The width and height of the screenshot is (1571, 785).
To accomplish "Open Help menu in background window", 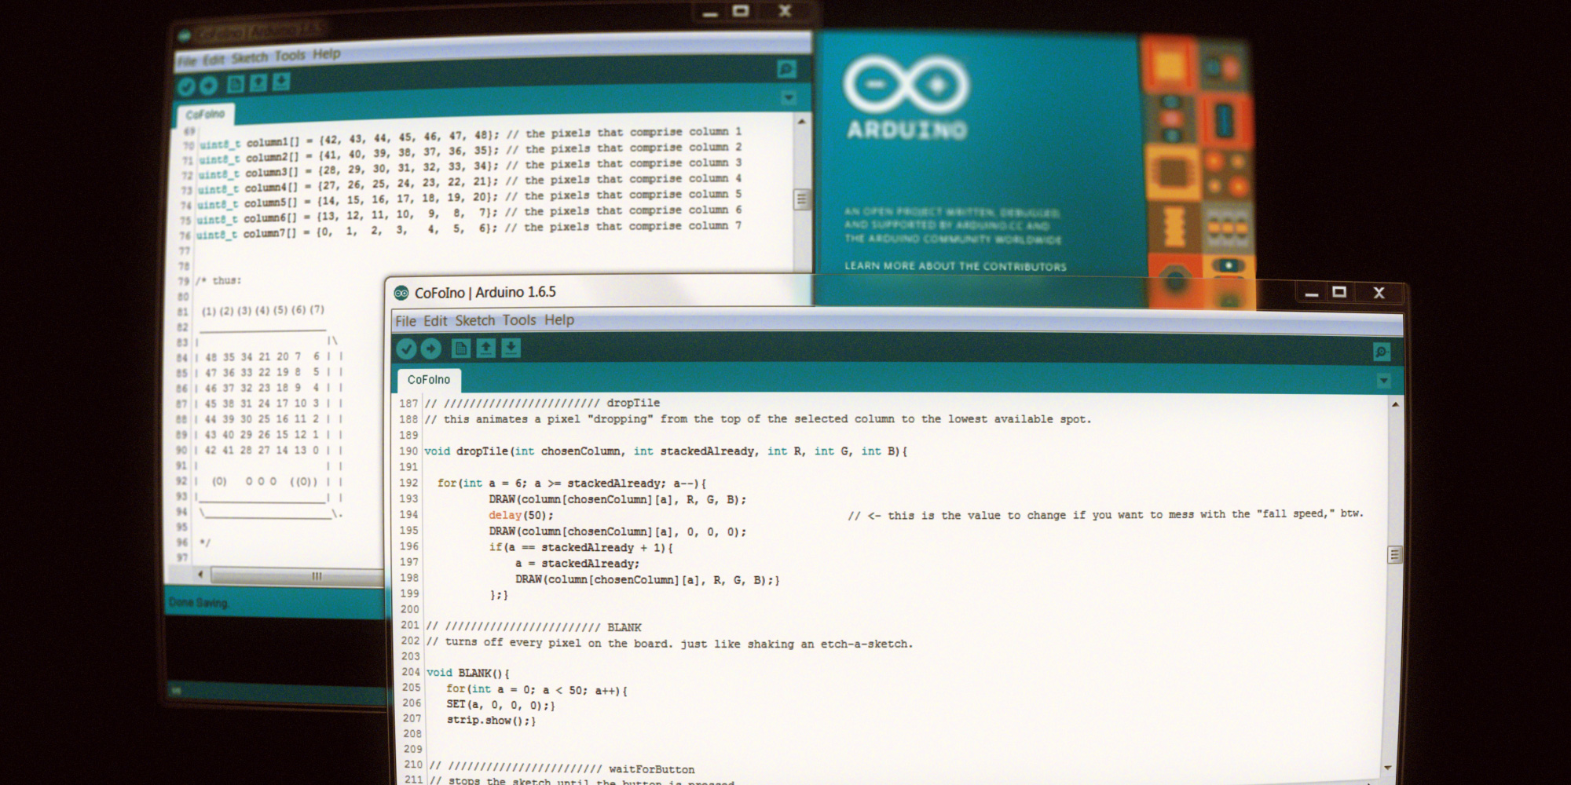I will coord(327,54).
